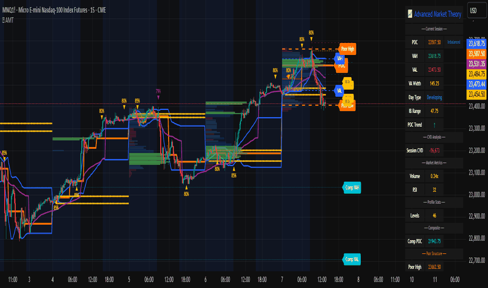Click the Imbalanced status cell
The image size is (488, 288).
click(453, 42)
